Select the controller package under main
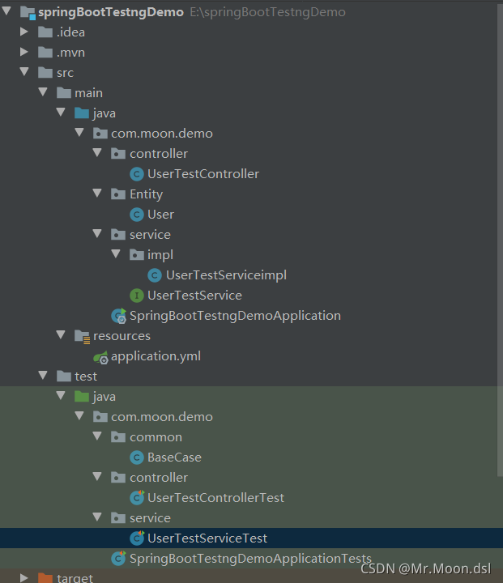This screenshot has width=503, height=583. (x=159, y=154)
